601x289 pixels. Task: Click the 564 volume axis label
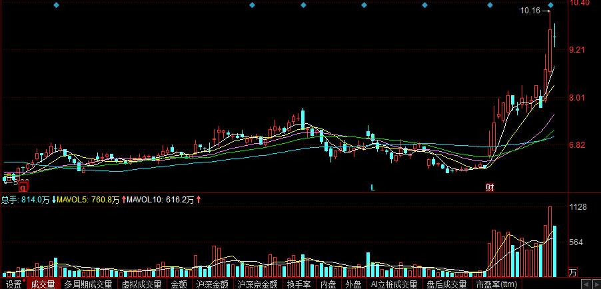click(576, 242)
